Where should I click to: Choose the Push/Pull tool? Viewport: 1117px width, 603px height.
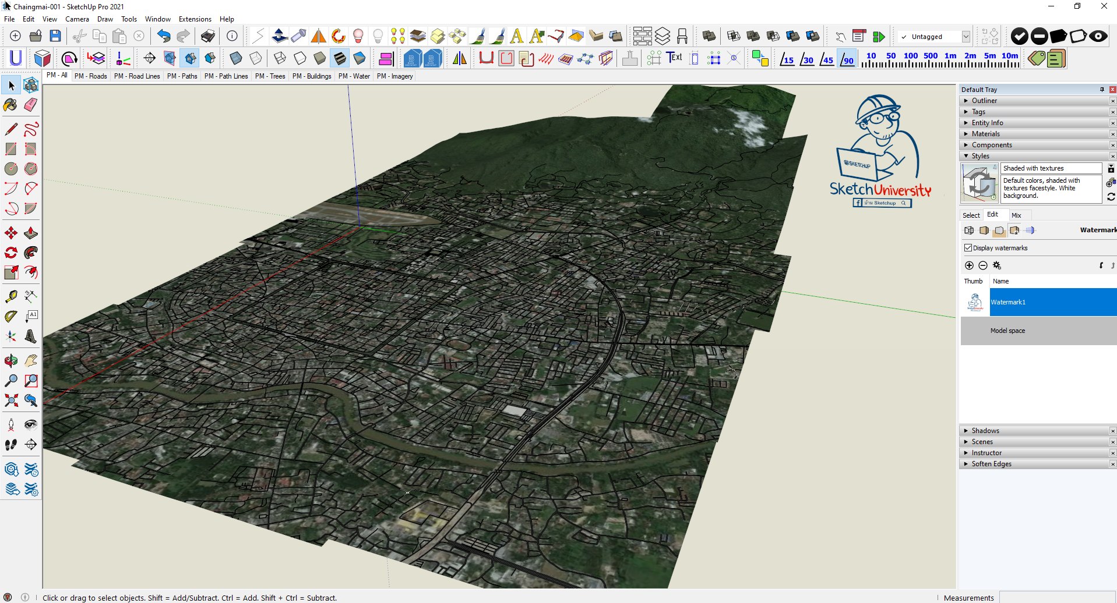pos(31,233)
